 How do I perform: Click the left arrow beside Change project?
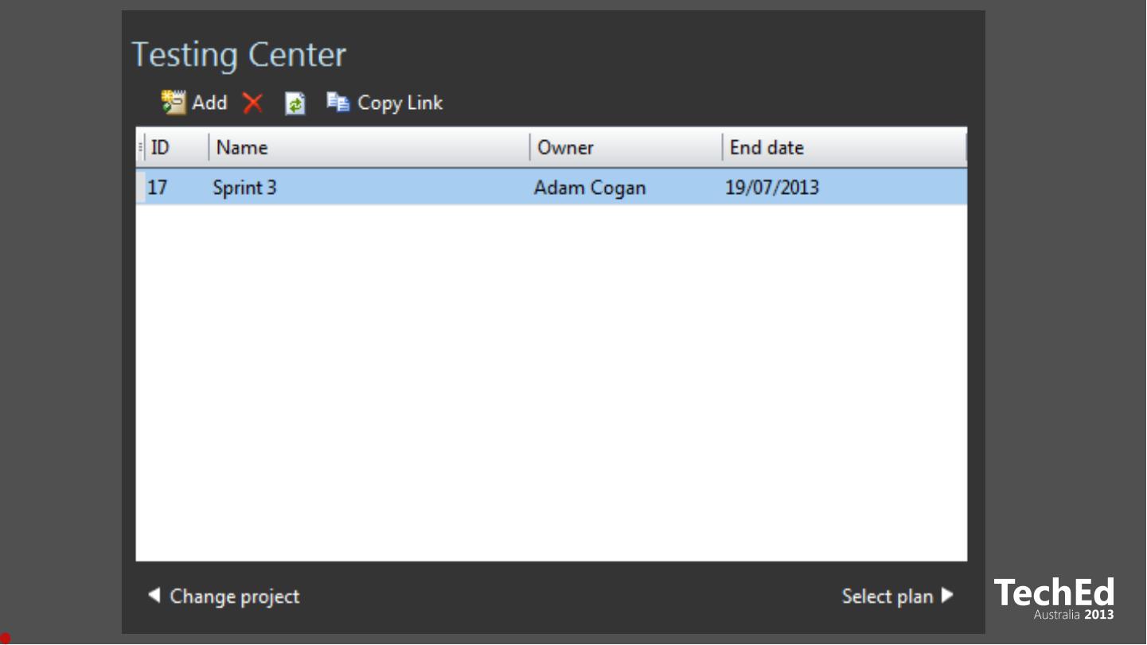pyautogui.click(x=154, y=595)
